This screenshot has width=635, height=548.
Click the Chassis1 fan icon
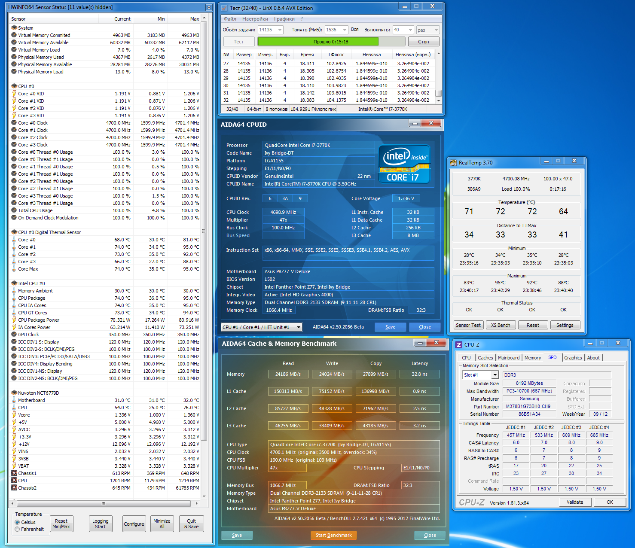[x=14, y=473]
